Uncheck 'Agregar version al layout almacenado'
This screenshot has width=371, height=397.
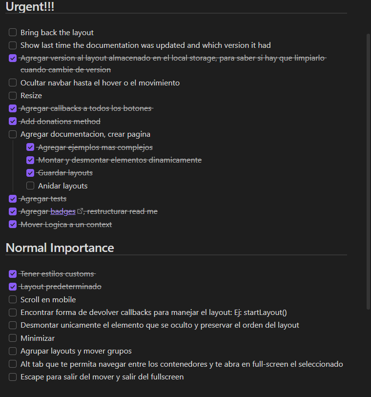point(12,58)
